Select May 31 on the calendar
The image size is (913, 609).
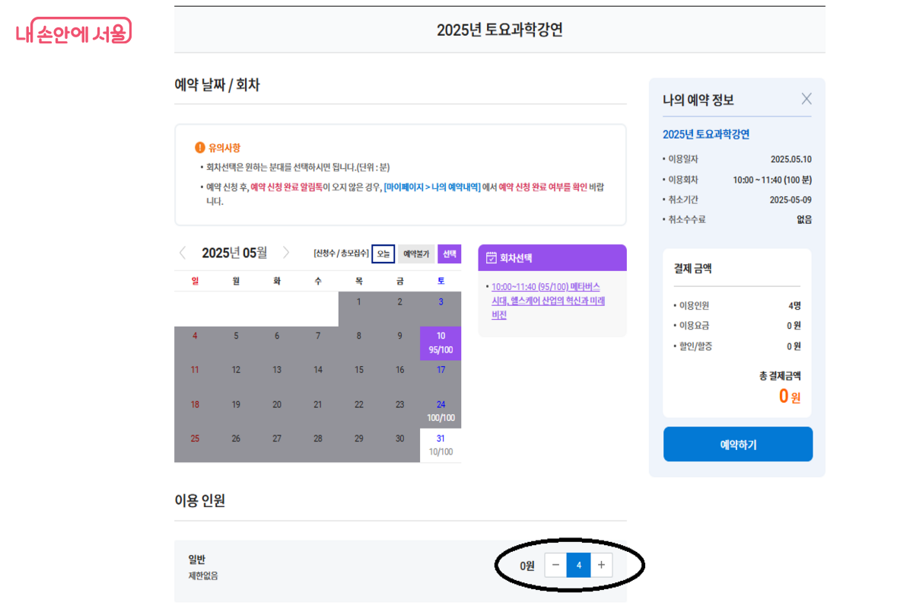[x=441, y=445]
